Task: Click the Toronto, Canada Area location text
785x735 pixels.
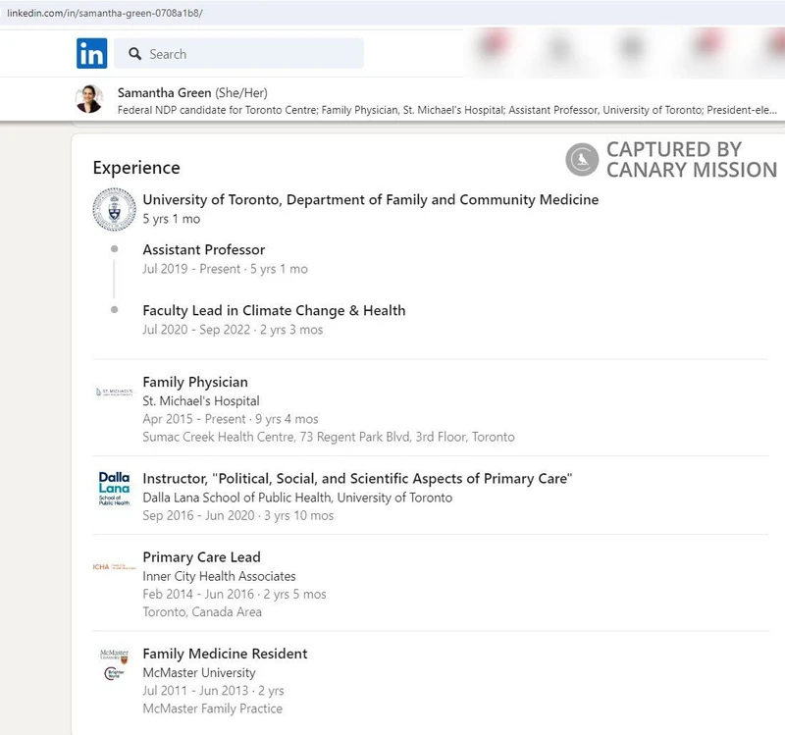Action: point(202,611)
